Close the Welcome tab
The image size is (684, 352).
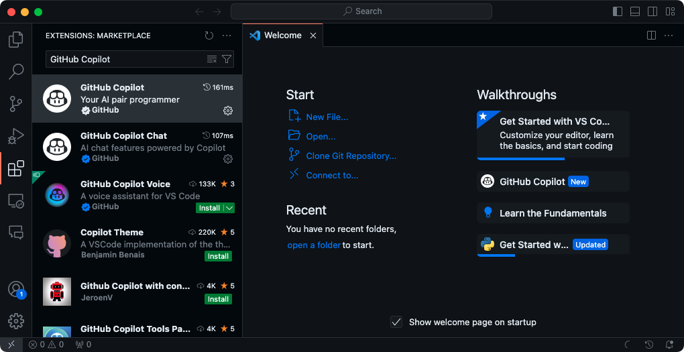tap(312, 36)
